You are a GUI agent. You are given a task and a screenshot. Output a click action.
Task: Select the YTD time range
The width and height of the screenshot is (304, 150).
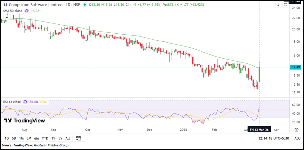(45, 138)
